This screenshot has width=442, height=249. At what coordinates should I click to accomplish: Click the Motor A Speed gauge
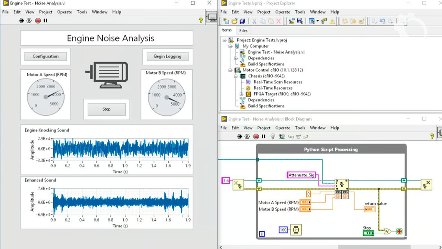click(x=46, y=97)
